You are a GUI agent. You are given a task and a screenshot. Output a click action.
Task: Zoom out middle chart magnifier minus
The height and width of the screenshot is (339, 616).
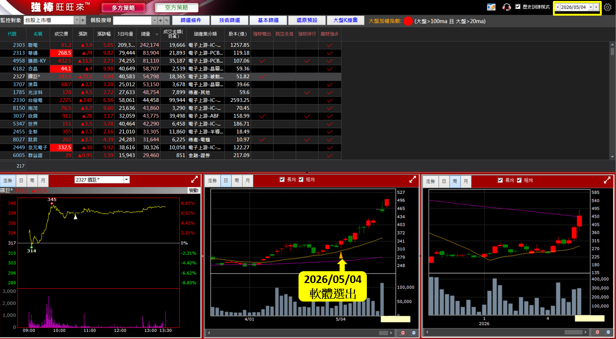pos(413,333)
